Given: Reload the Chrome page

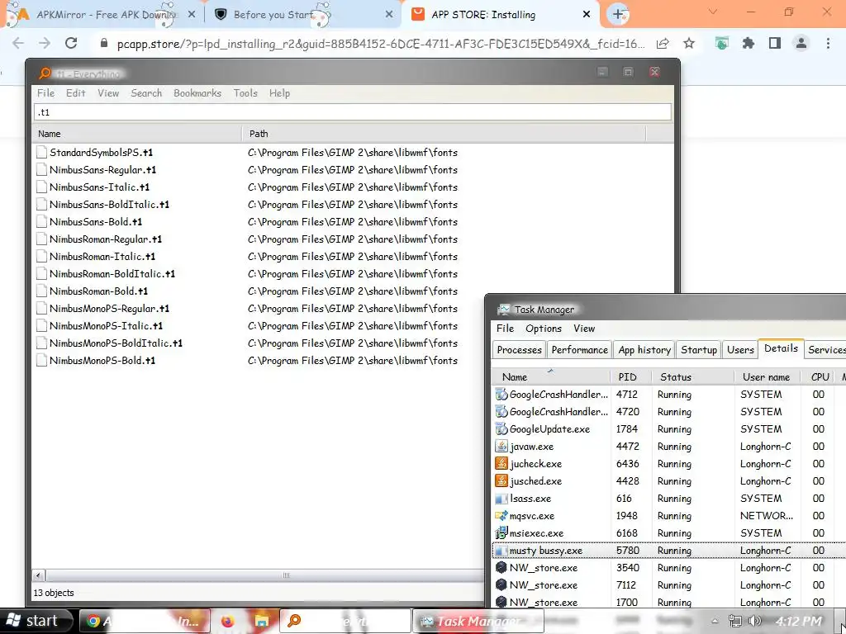Looking at the screenshot, I should [71, 43].
